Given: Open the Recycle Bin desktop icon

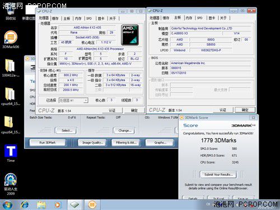Looking at the screenshot, I should point(11,14).
